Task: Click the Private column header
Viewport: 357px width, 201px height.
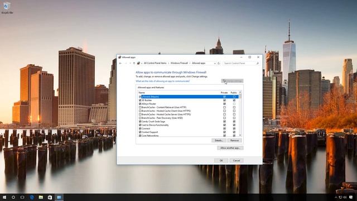Action: point(224,93)
